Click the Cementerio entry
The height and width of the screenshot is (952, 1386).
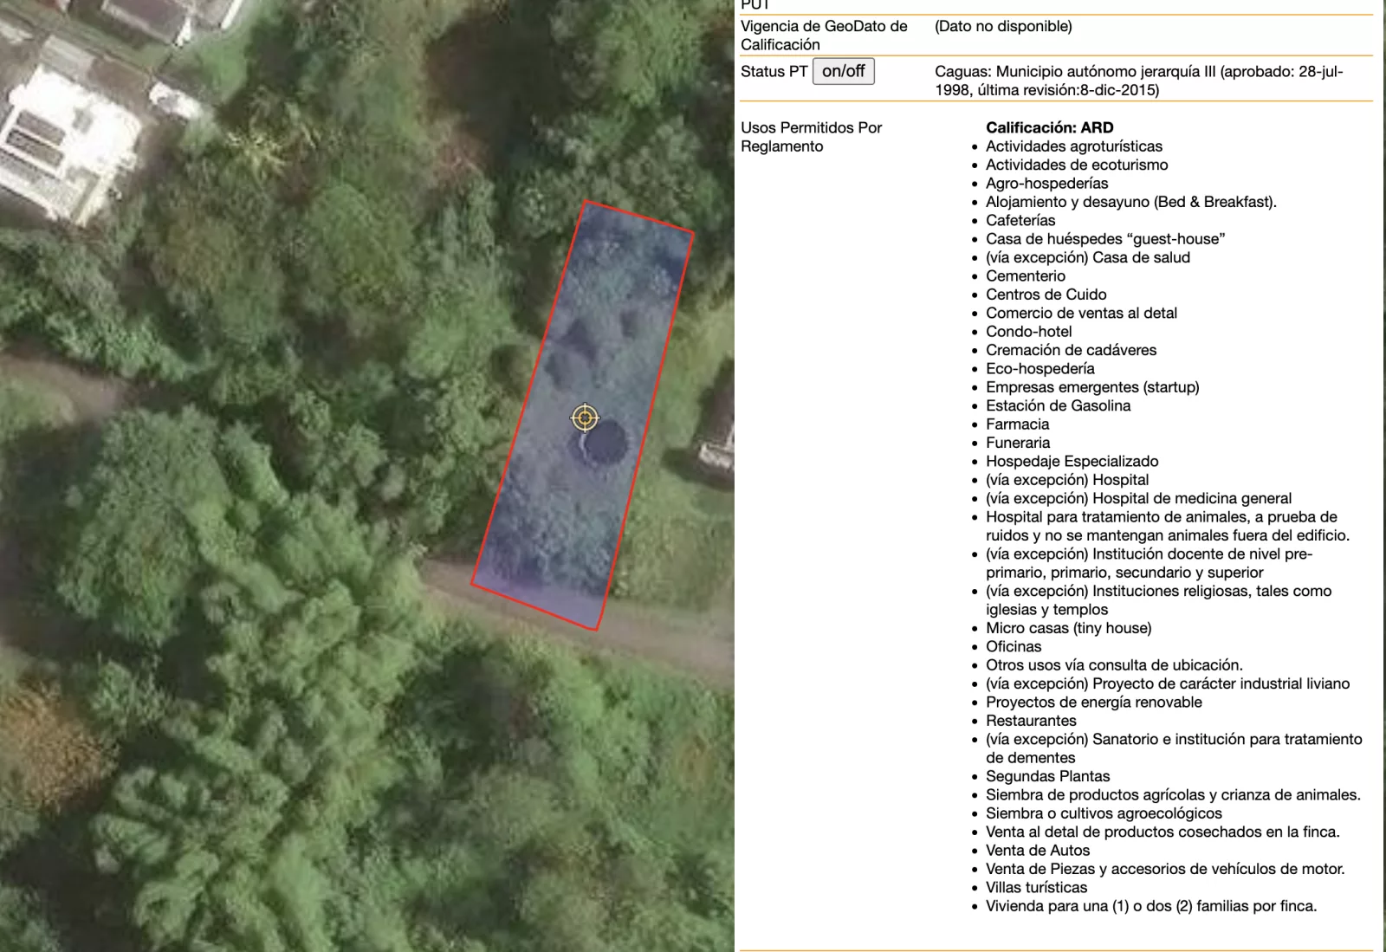click(x=1026, y=275)
